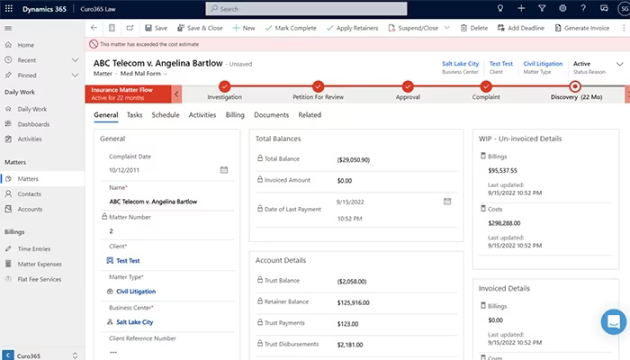Click New in the command bar
The width and height of the screenshot is (630, 360).
(244, 28)
